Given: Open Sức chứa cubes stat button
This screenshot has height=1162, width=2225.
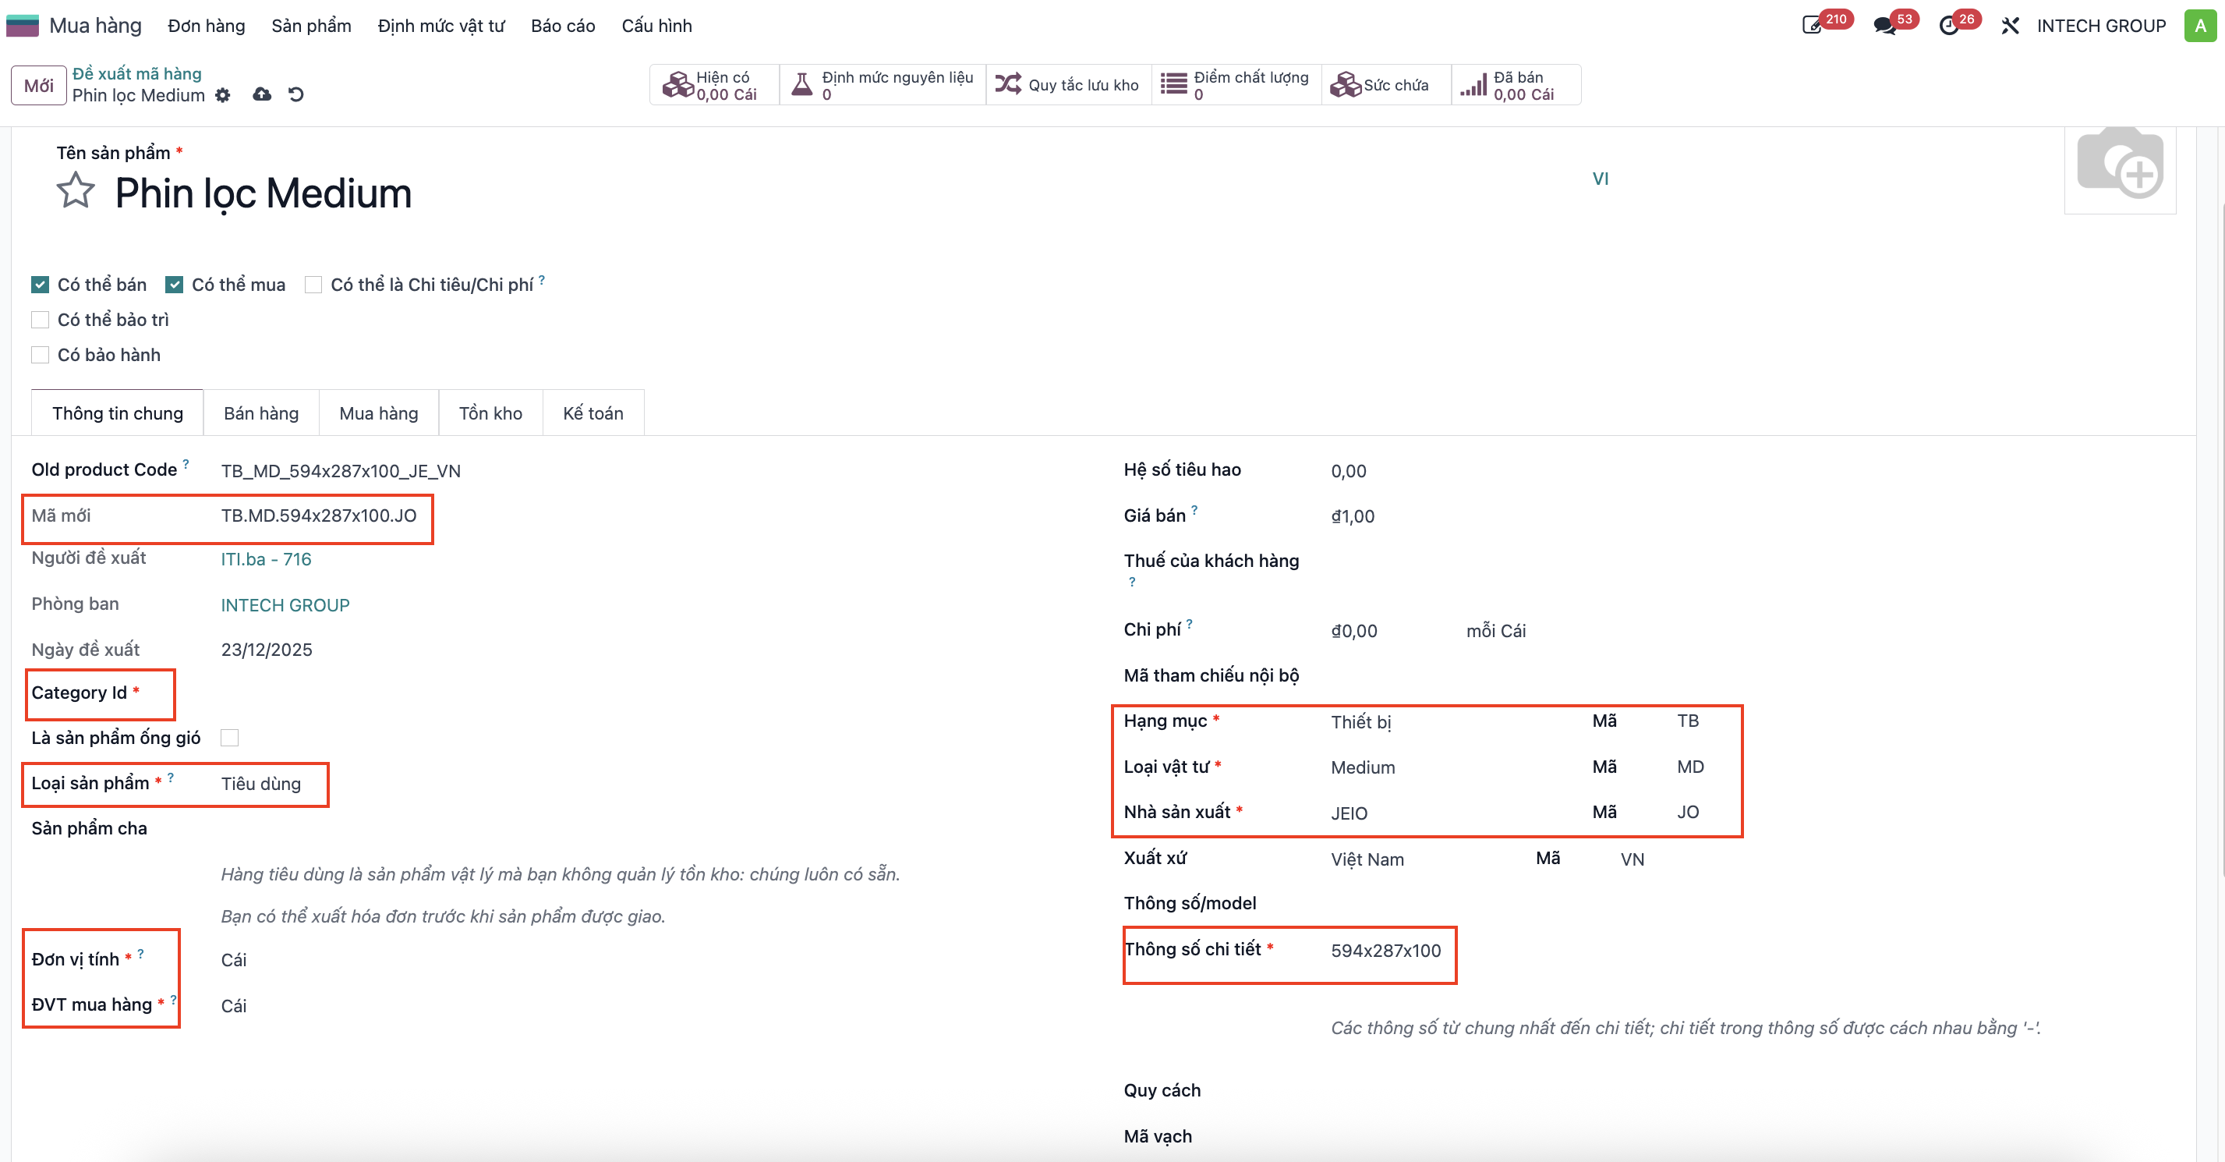Looking at the screenshot, I should [1386, 86].
